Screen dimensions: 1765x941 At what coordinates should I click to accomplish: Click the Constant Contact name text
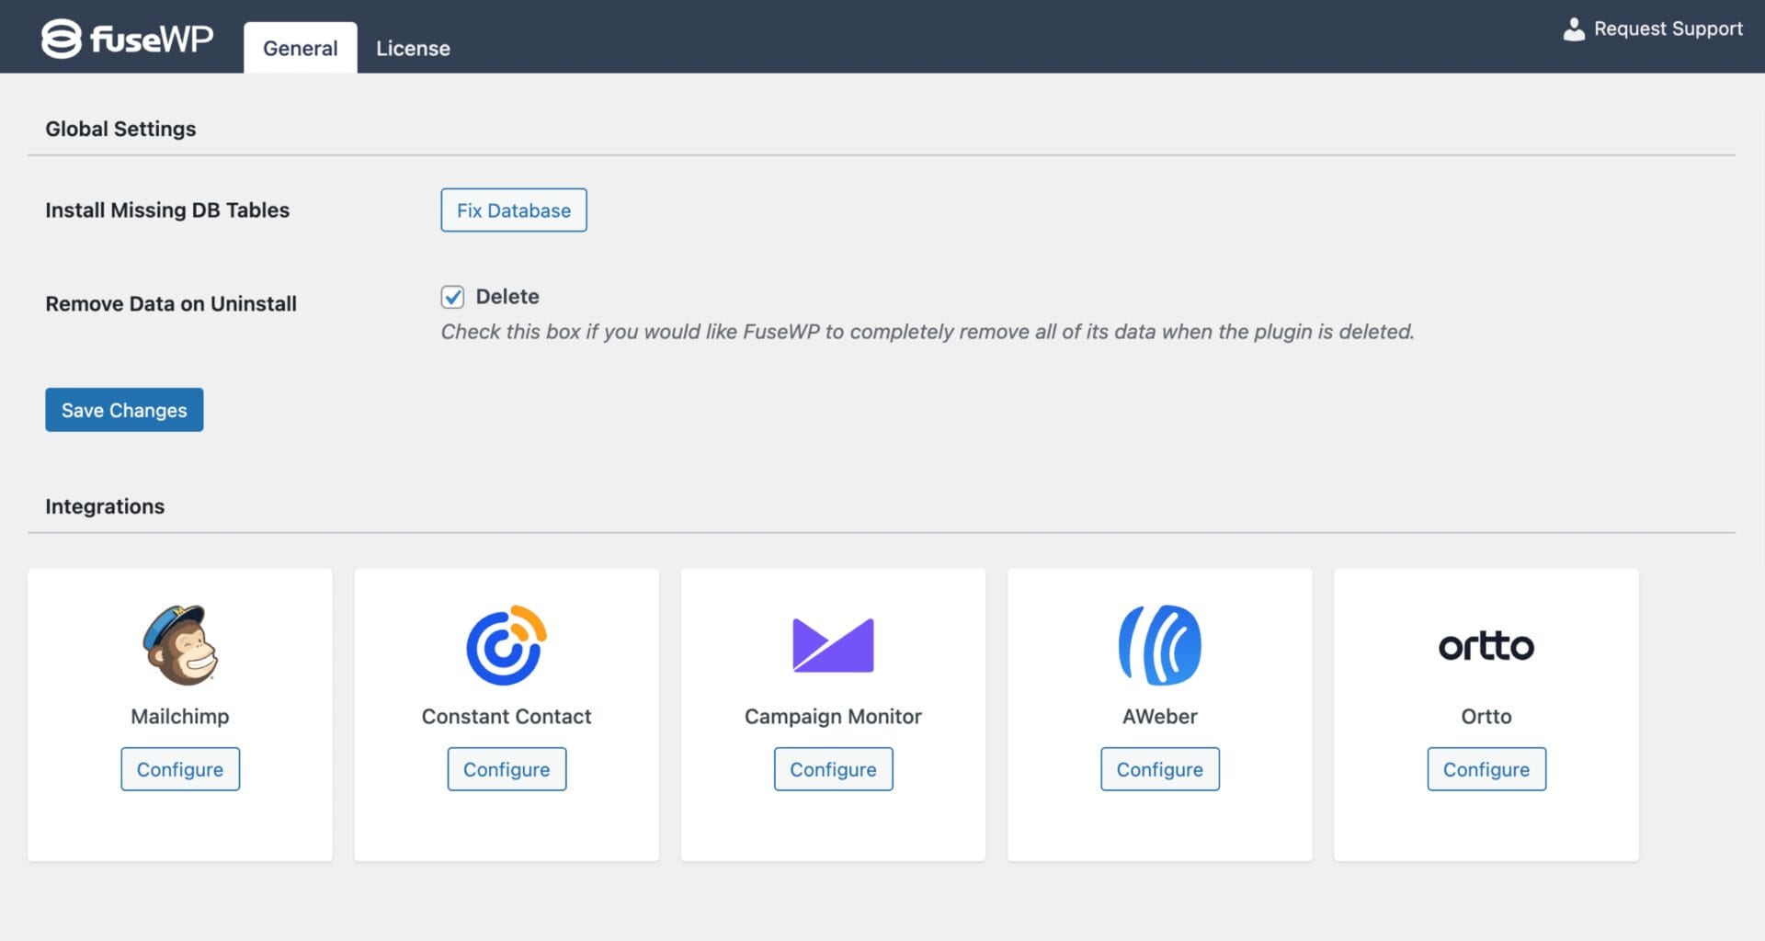tap(507, 717)
